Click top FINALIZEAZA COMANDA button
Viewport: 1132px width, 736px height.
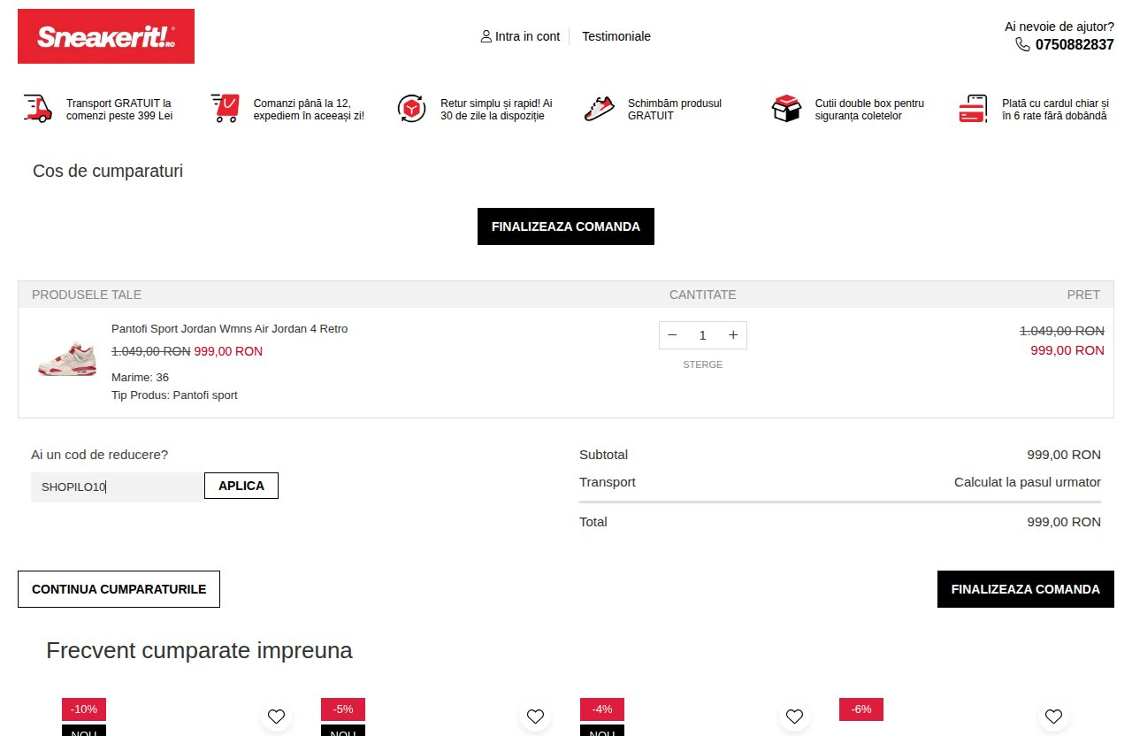click(566, 226)
